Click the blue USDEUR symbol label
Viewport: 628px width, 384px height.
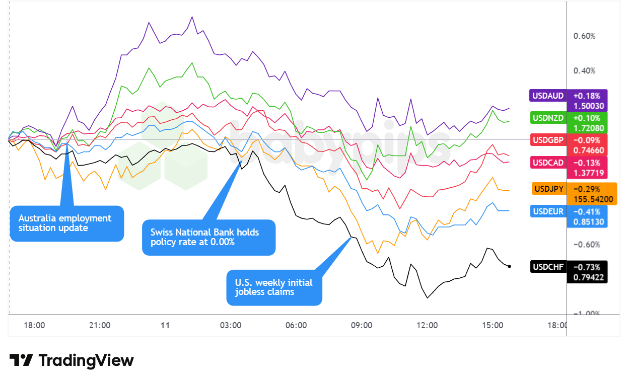(548, 211)
